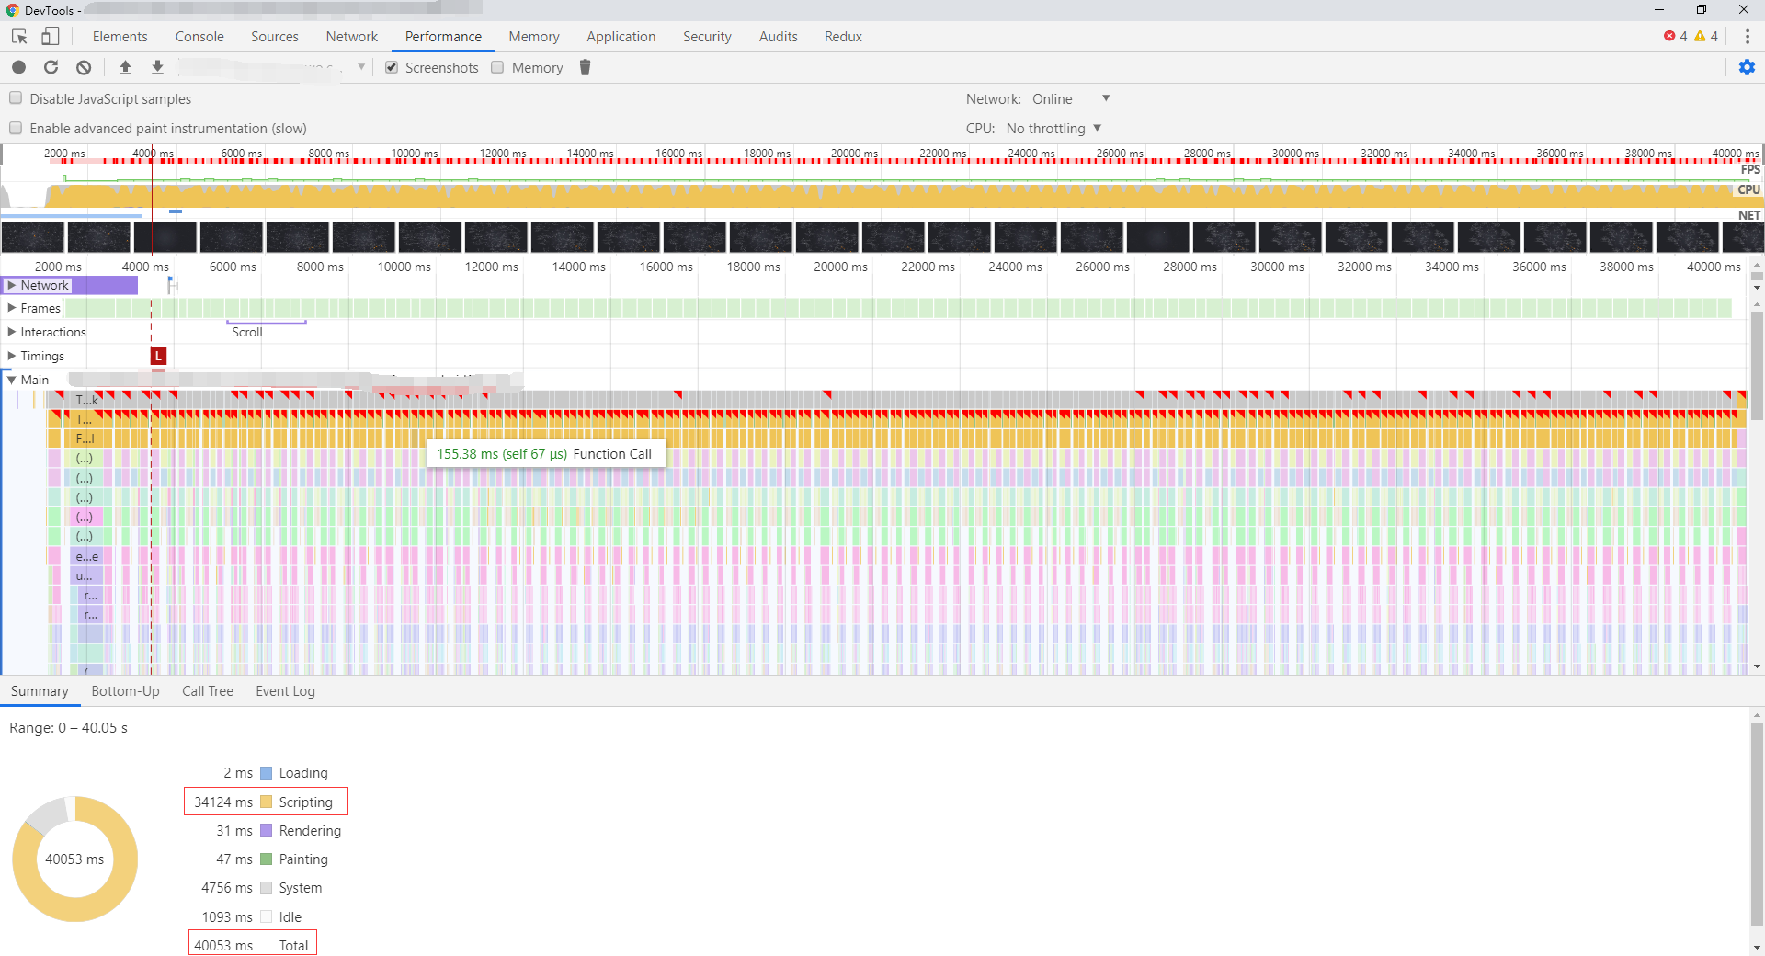Click the Range: 0 – 40.05 s text

tap(69, 728)
